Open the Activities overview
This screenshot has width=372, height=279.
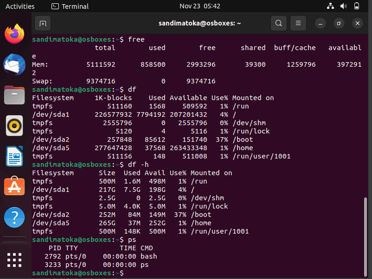20,6
